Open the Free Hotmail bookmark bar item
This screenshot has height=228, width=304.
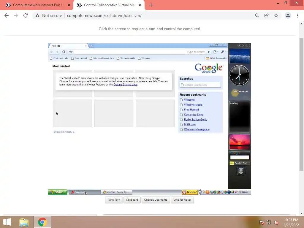pos(79,58)
